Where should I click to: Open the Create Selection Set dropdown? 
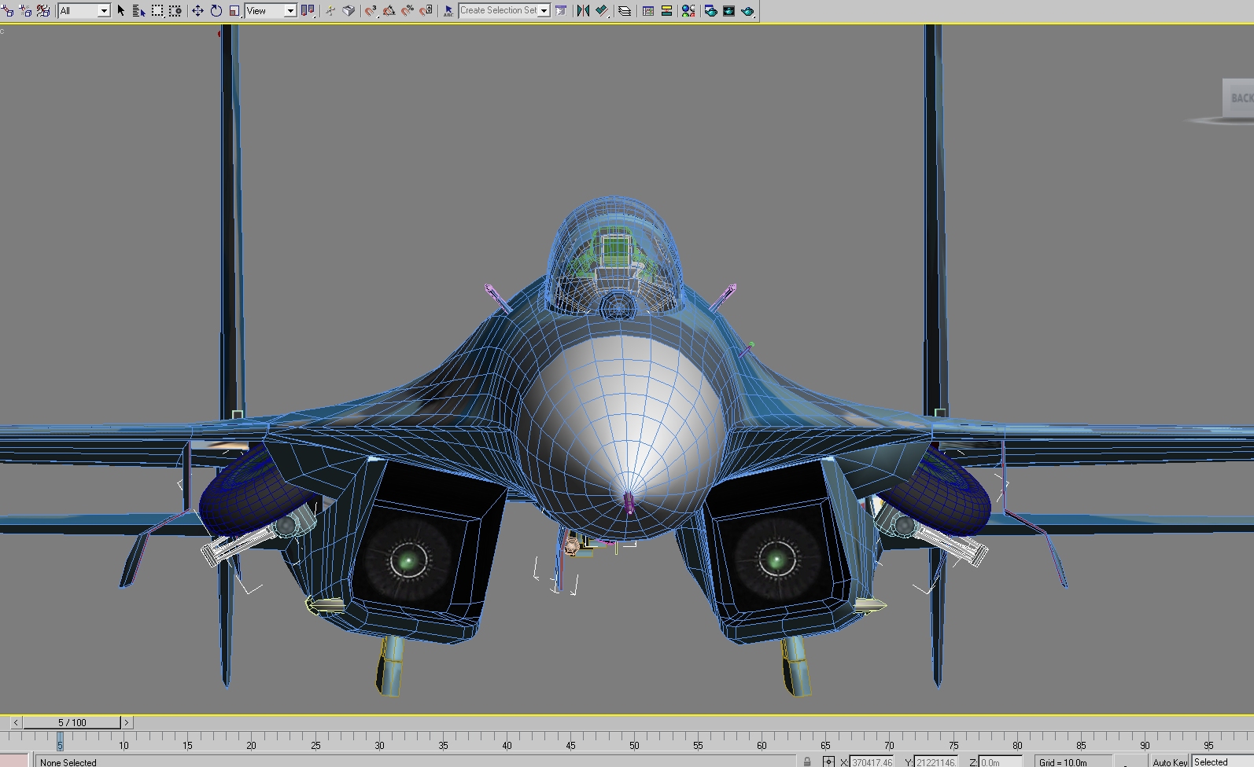click(x=504, y=10)
